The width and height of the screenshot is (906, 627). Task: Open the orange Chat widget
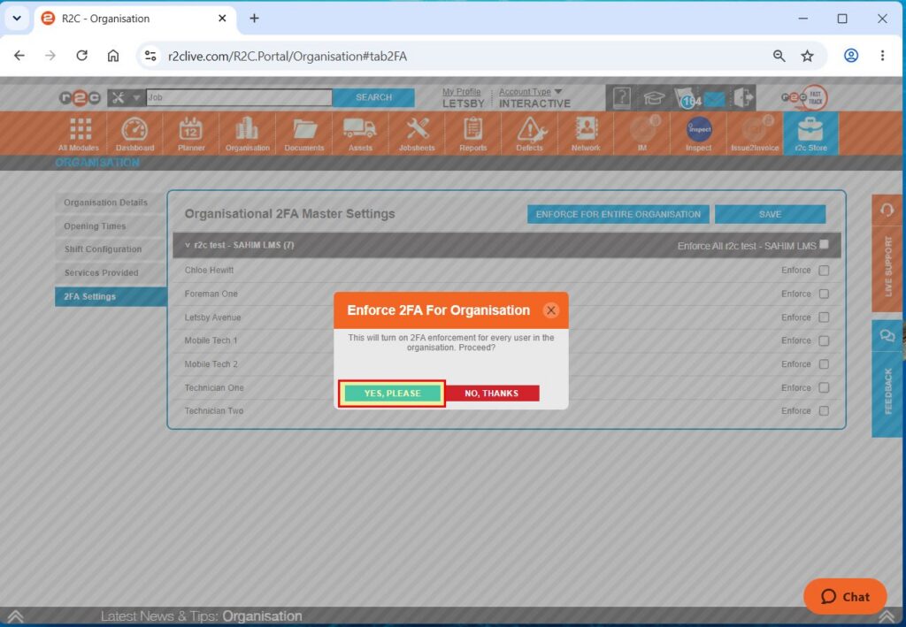pos(845,596)
